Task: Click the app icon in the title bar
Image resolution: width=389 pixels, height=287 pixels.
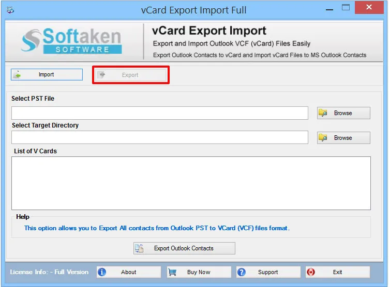Action: click(x=10, y=10)
